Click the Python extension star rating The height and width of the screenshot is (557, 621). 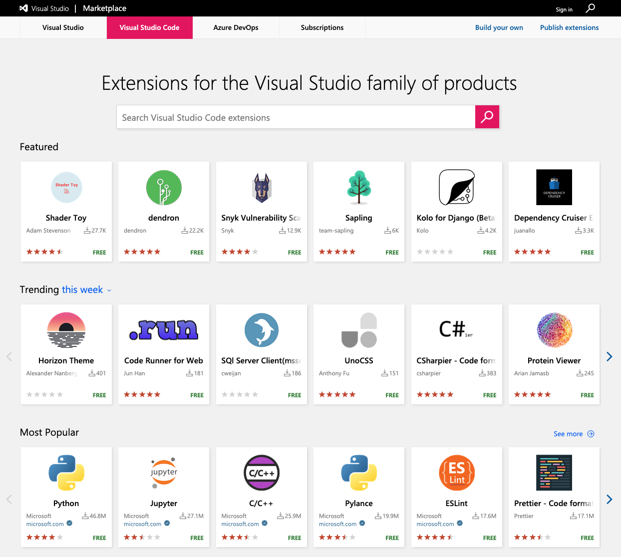44,537
